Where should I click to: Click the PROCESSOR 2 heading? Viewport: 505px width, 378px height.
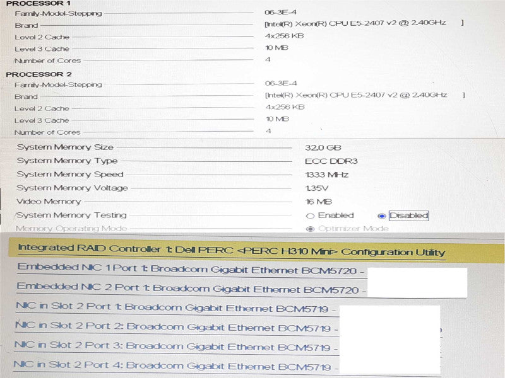[39, 74]
